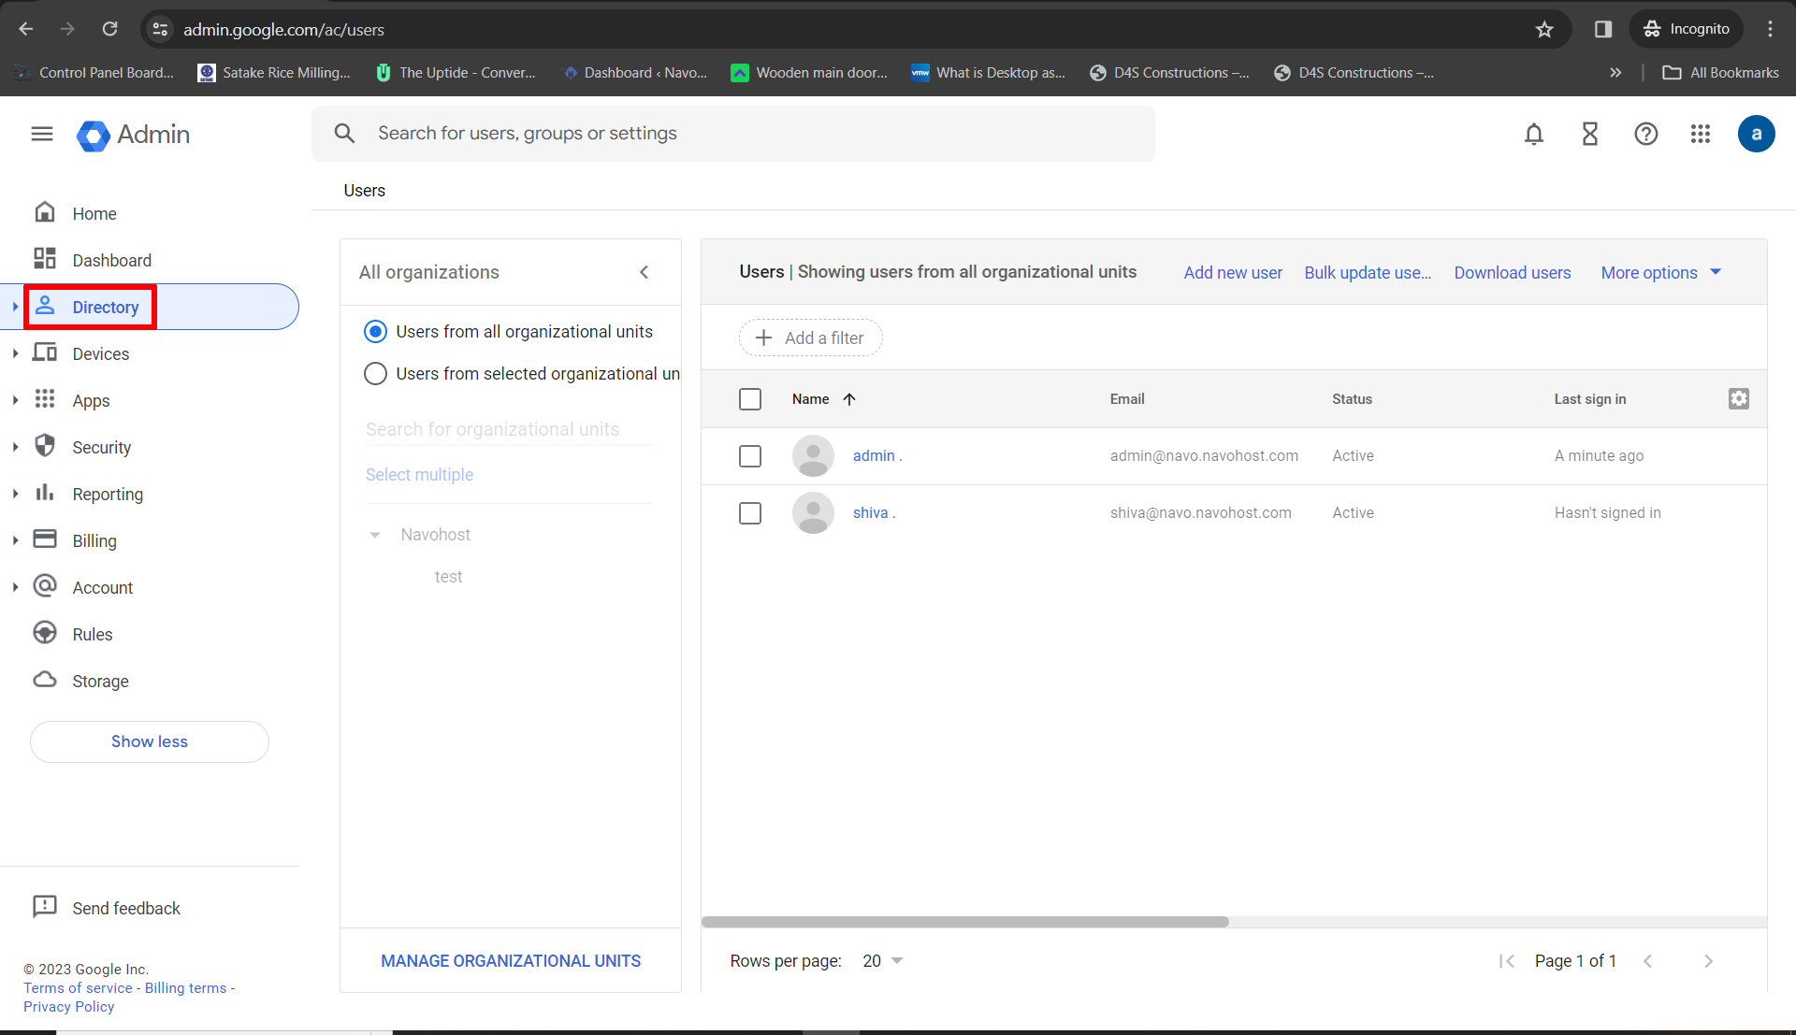The image size is (1796, 1035).
Task: Select Users from selected organizational units radio
Action: 375,374
